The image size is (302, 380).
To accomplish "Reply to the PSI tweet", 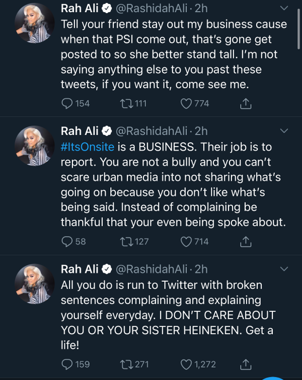I will [67, 103].
